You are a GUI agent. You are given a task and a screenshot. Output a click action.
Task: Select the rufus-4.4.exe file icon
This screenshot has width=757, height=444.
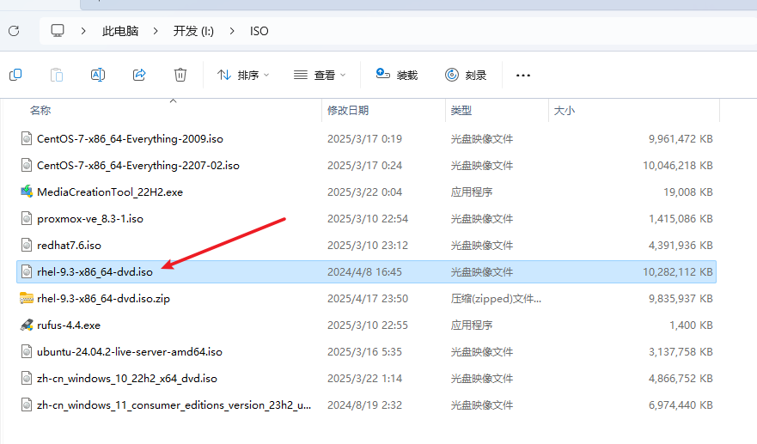[27, 325]
